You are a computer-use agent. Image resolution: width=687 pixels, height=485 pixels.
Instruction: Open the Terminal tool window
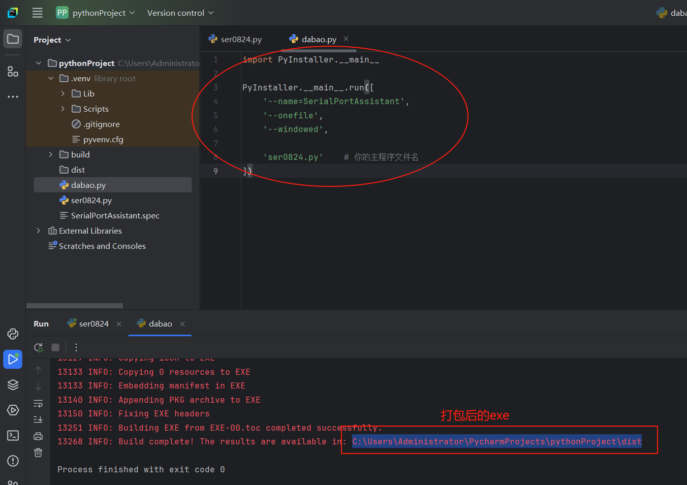coord(13,435)
